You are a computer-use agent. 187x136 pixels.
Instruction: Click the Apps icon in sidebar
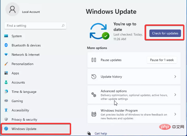tap(6, 73)
